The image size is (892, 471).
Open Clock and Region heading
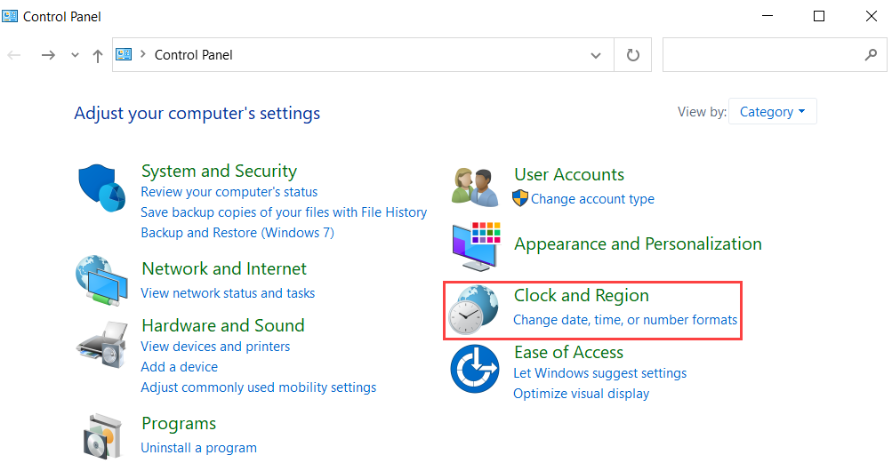[582, 295]
